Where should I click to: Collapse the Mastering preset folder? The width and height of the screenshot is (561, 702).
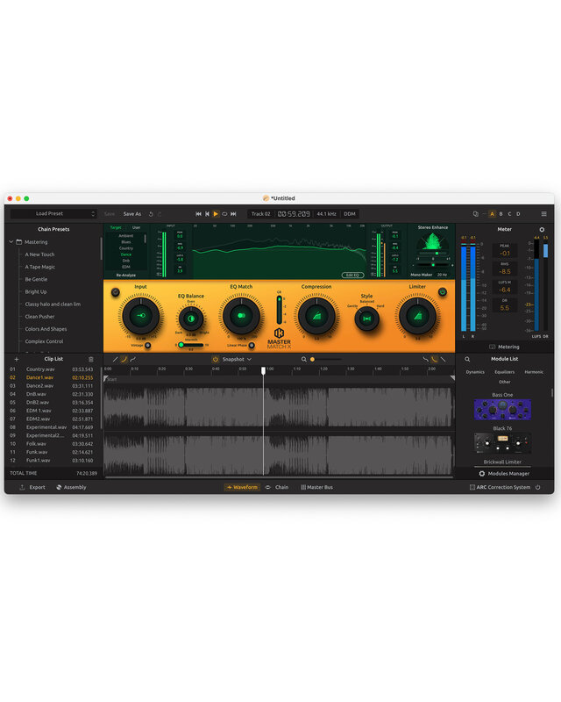click(x=11, y=242)
